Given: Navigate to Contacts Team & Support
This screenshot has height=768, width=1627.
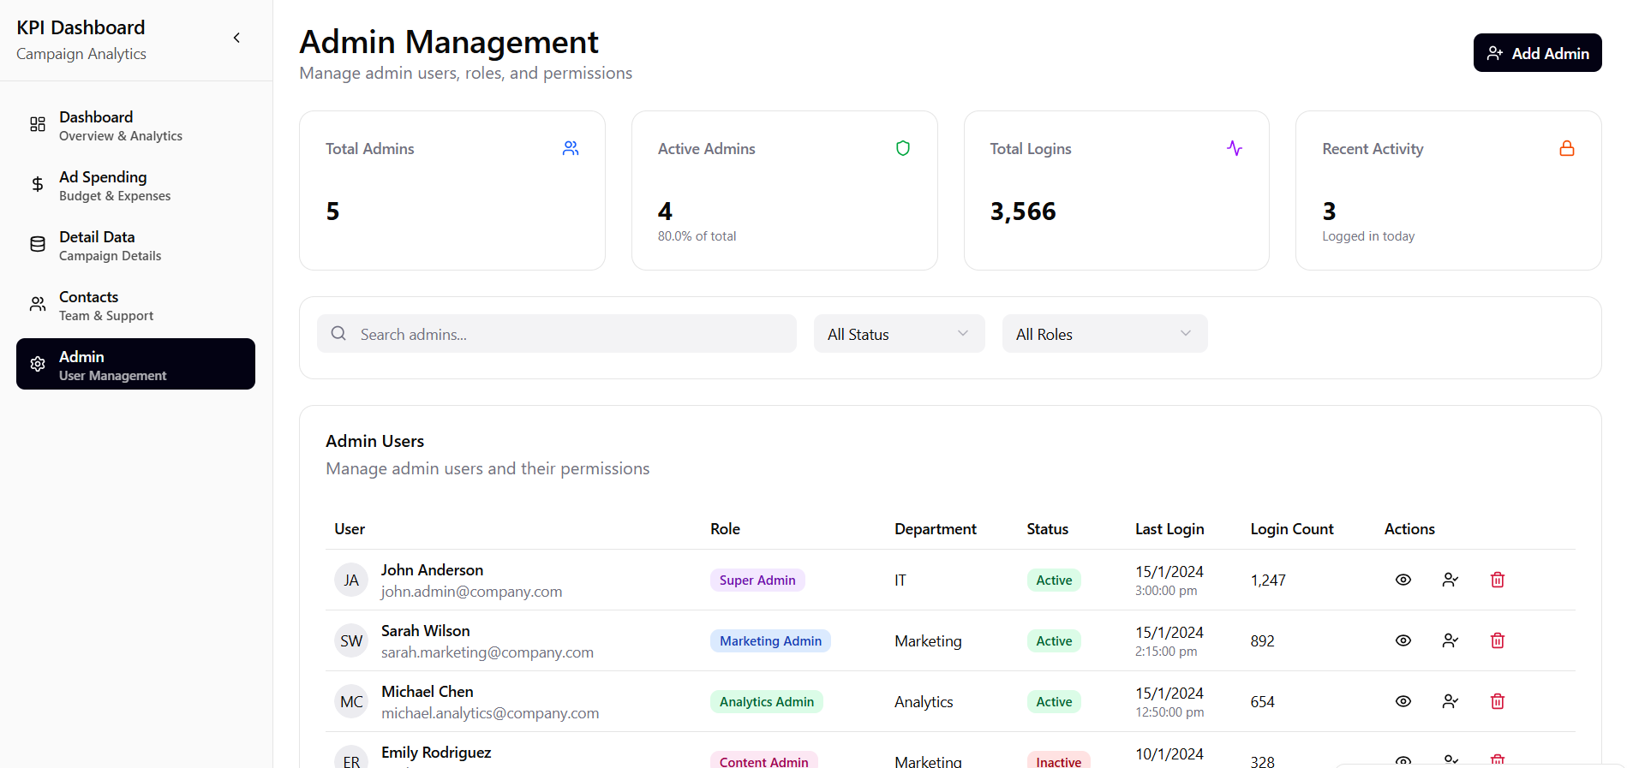Looking at the screenshot, I should [135, 305].
